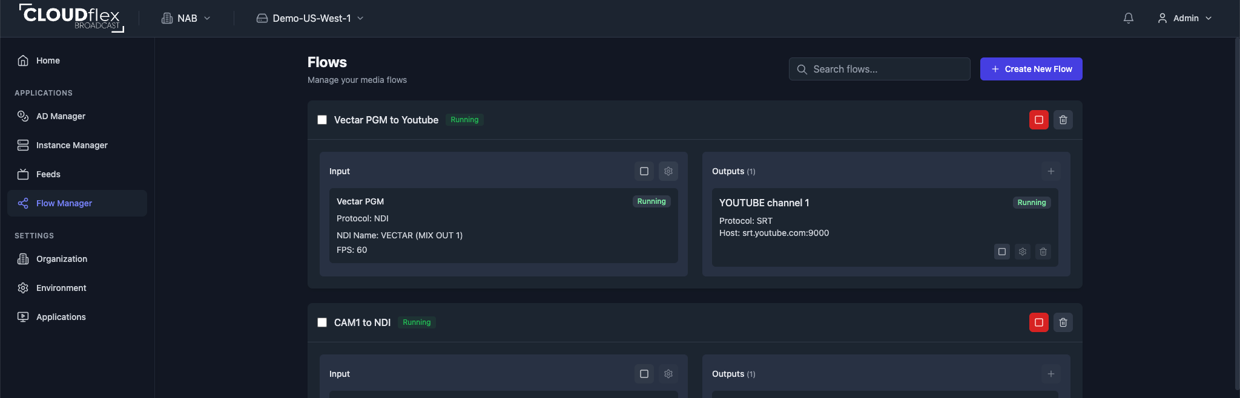This screenshot has height=398, width=1240.
Task: Go to Home in sidebar
Action: (x=77, y=60)
